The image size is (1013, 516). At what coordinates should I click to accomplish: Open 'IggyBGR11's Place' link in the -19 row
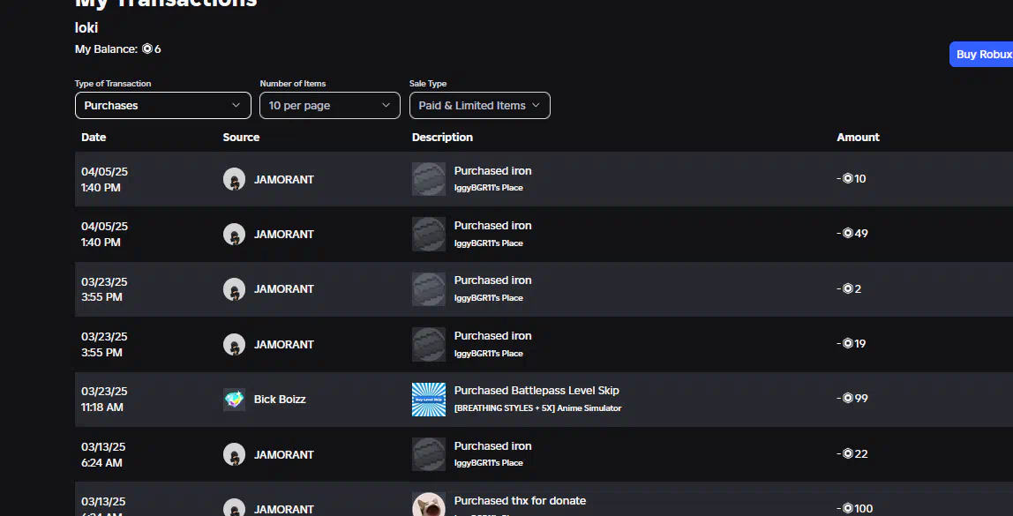click(489, 354)
